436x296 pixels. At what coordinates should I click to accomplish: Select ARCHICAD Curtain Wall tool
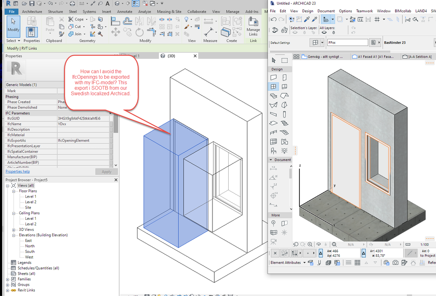tap(274, 141)
